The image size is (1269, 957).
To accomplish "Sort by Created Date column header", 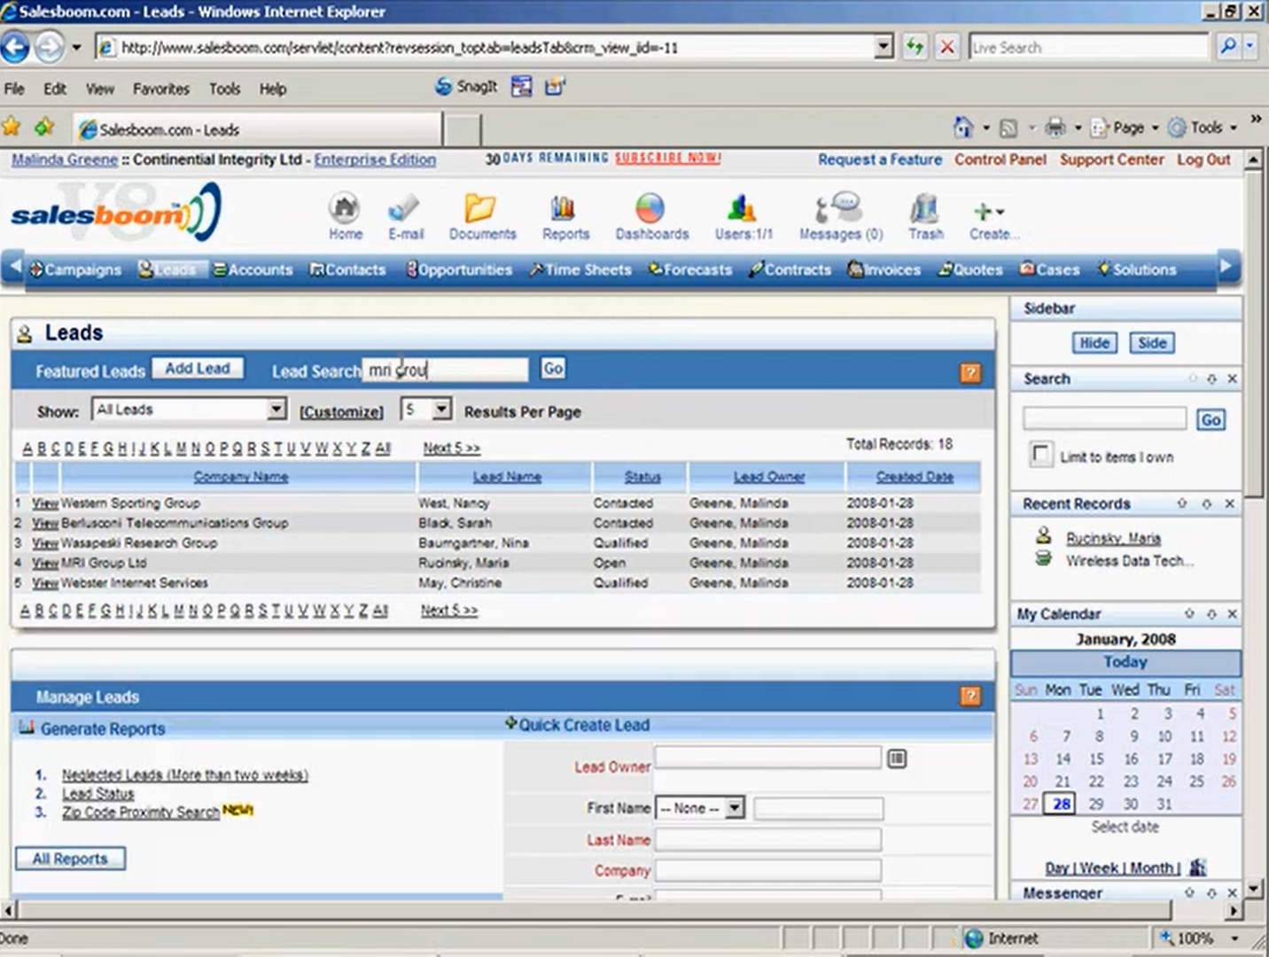I will click(915, 477).
